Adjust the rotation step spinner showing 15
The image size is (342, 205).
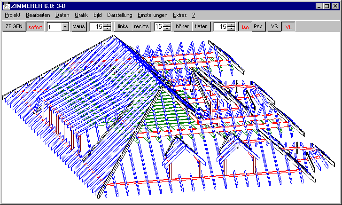pos(167,27)
